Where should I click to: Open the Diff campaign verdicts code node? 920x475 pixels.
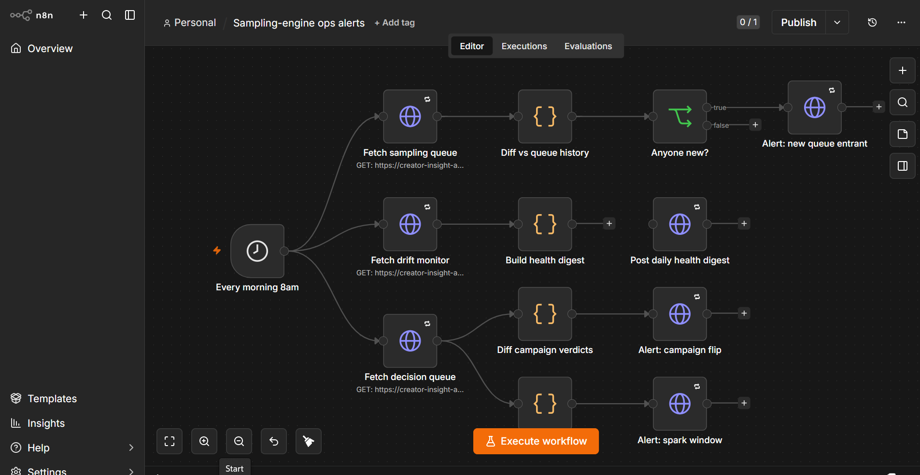click(x=545, y=314)
